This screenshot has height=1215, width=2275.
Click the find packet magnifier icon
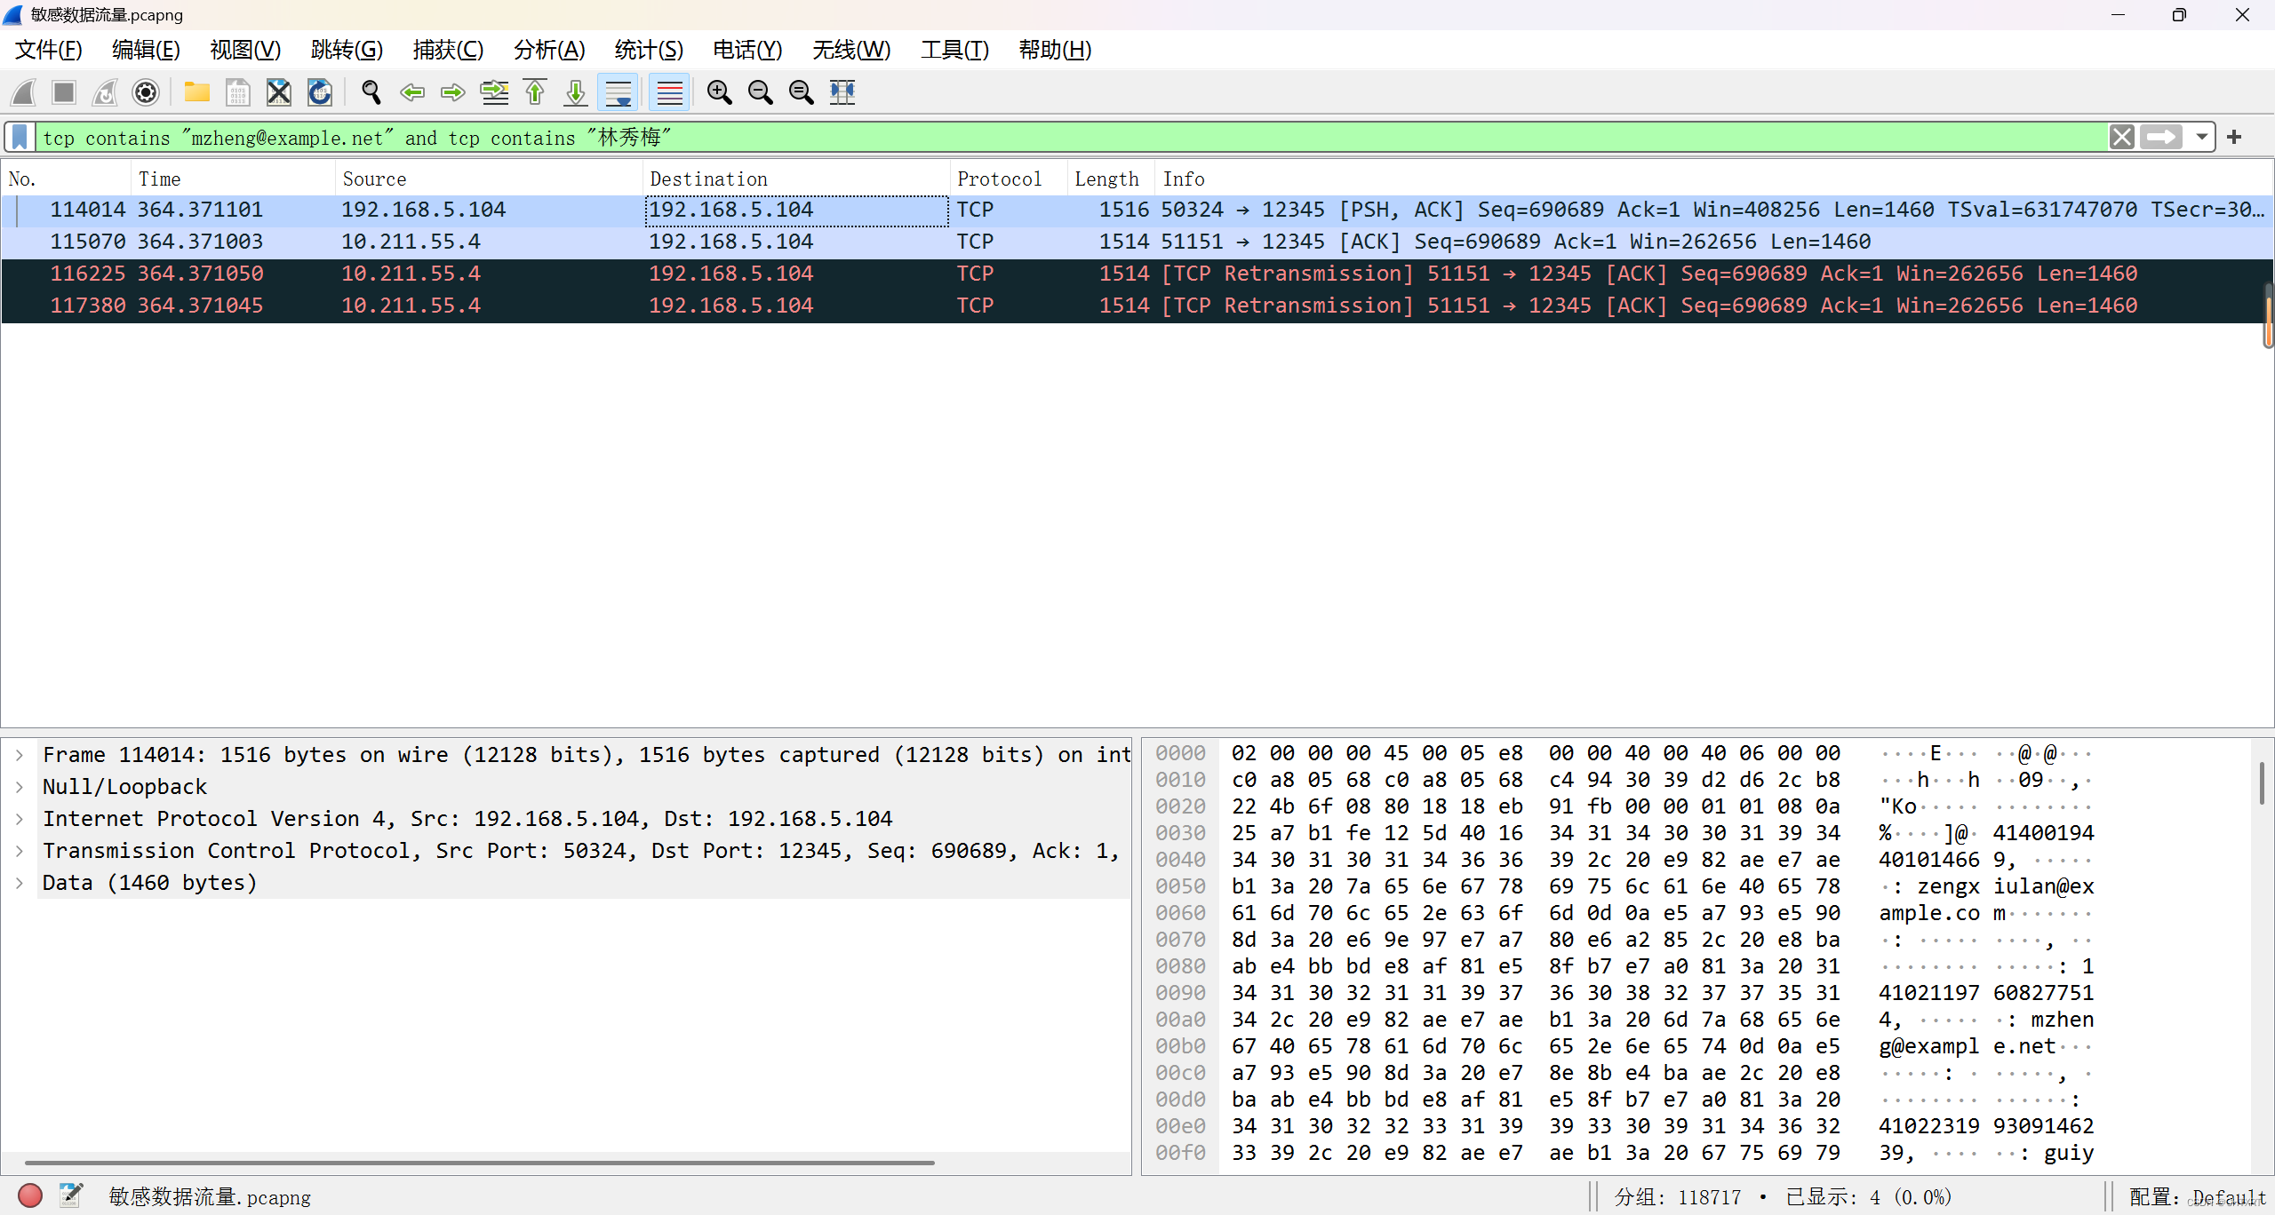(371, 92)
